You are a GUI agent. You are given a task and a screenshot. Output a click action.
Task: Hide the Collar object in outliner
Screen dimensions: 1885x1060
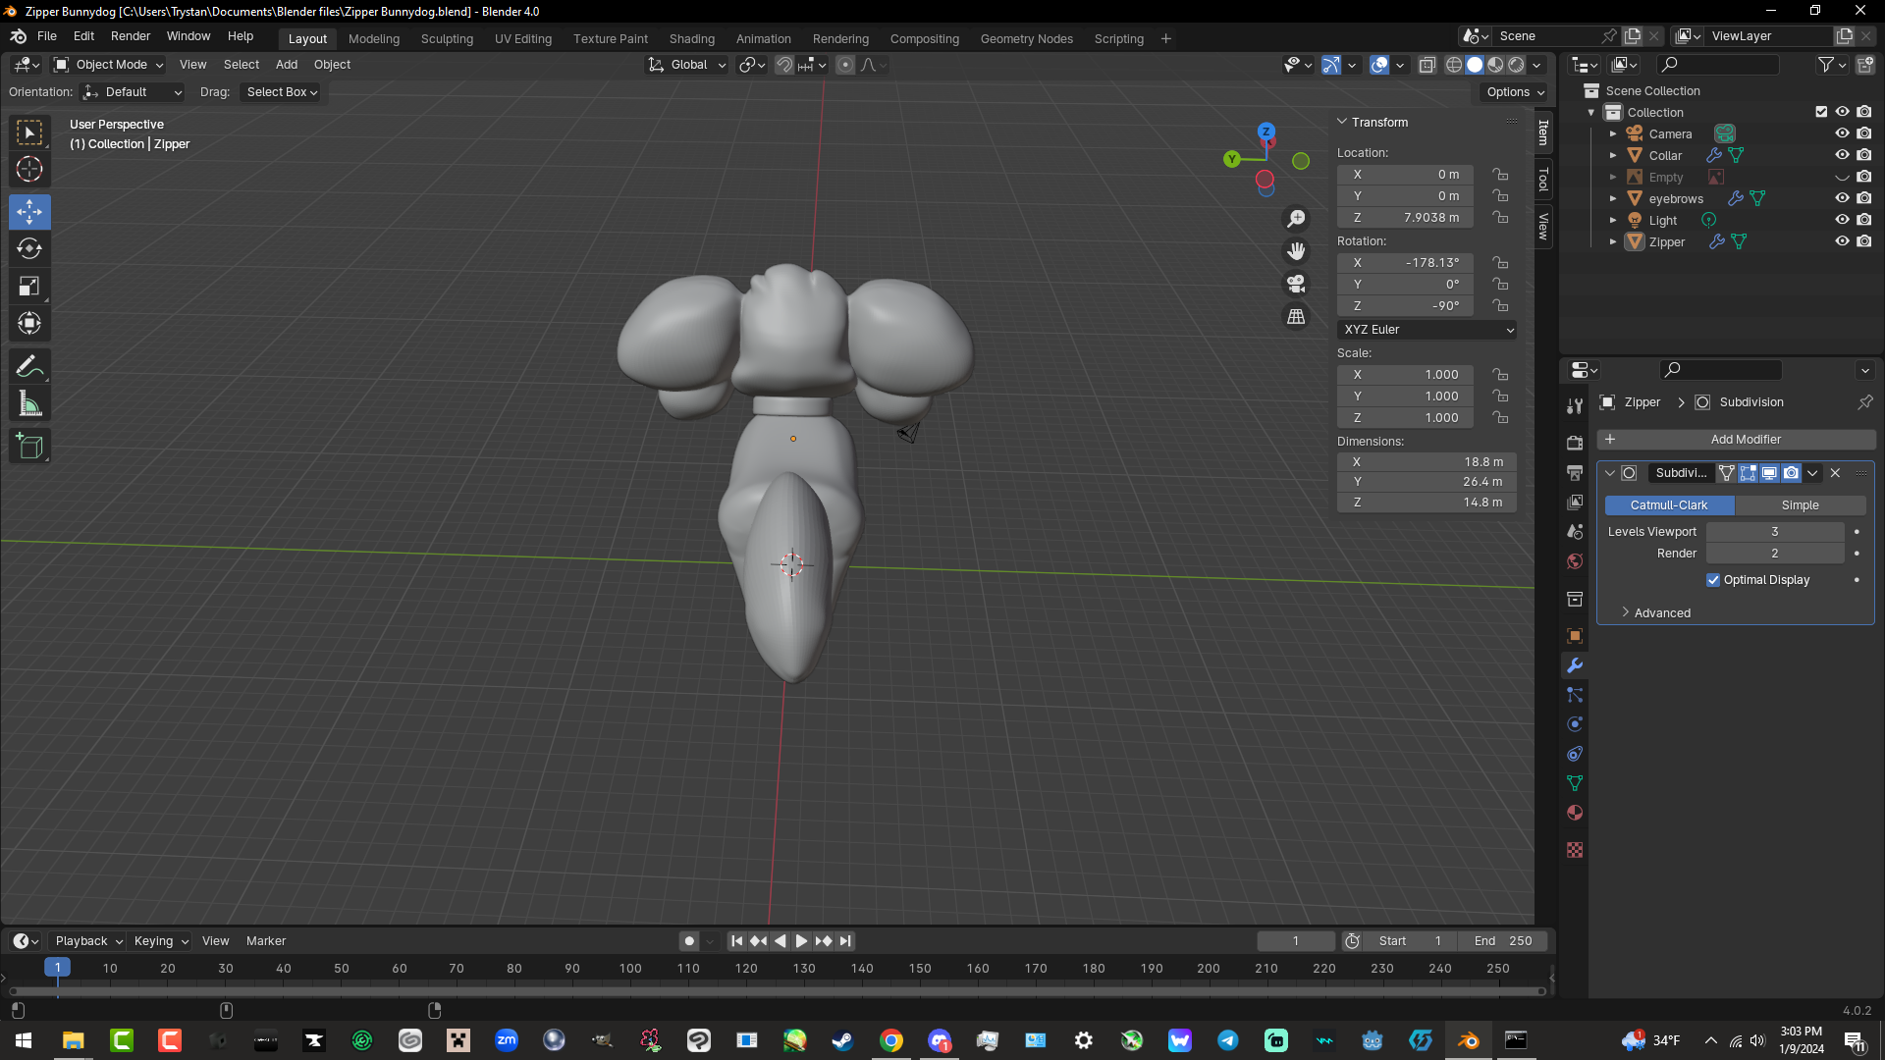click(x=1842, y=155)
